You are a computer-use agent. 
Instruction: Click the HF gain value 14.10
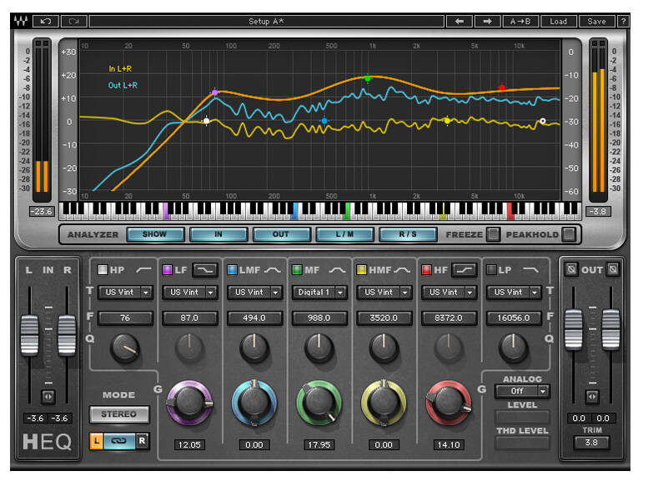click(449, 444)
